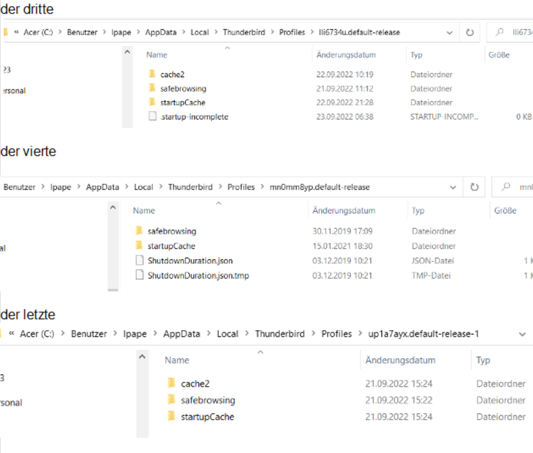Select safebrowsing folder icon in mn0mm8yp profile

click(140, 231)
